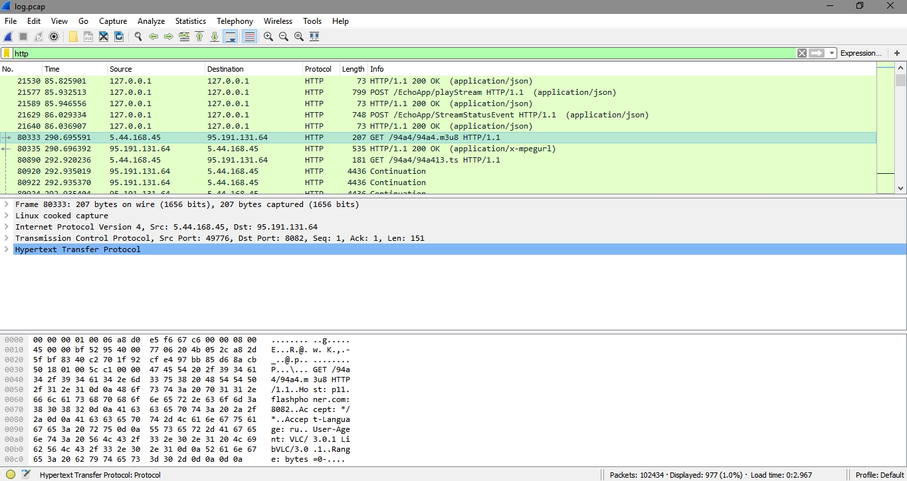The width and height of the screenshot is (907, 481).
Task: Open the Statistics menu
Action: 191,21
